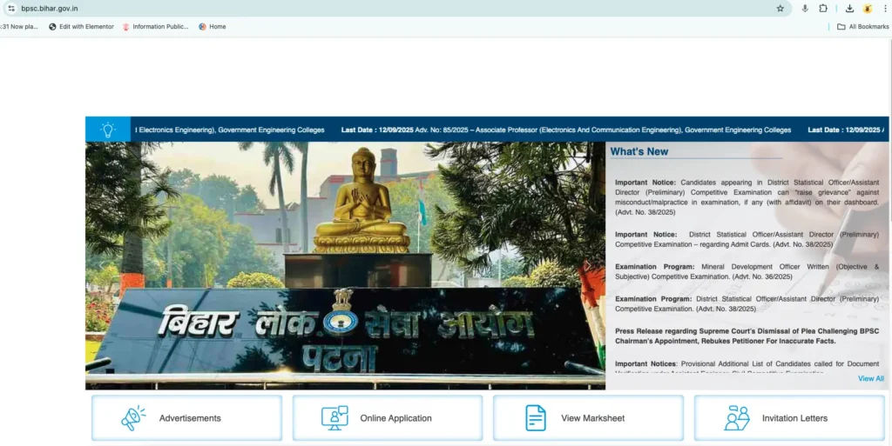Open the Chrome three-dot menu
Image resolution: width=892 pixels, height=446 pixels.
[x=885, y=8]
